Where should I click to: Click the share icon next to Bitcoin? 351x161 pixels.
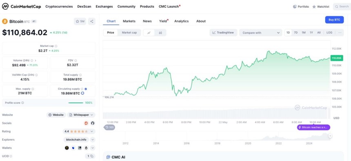[x=92, y=22]
